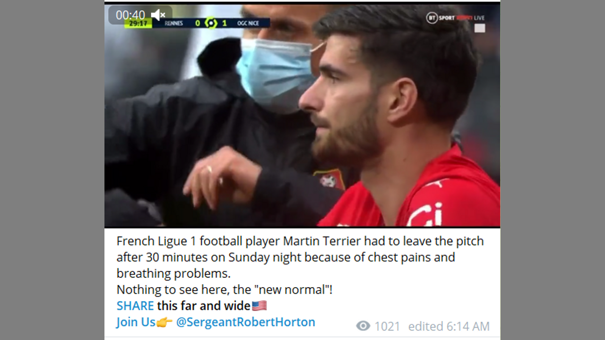Click the Ligue 1 logo between the scores
The width and height of the screenshot is (605, 340).
click(211, 23)
